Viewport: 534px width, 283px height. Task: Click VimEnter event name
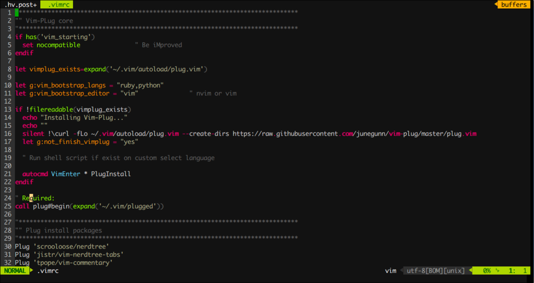[x=66, y=174]
